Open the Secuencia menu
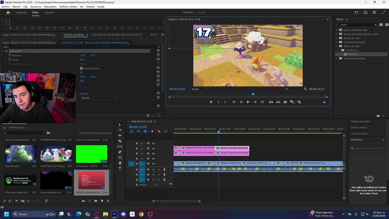This screenshot has height=219, width=389. tap(36, 7)
